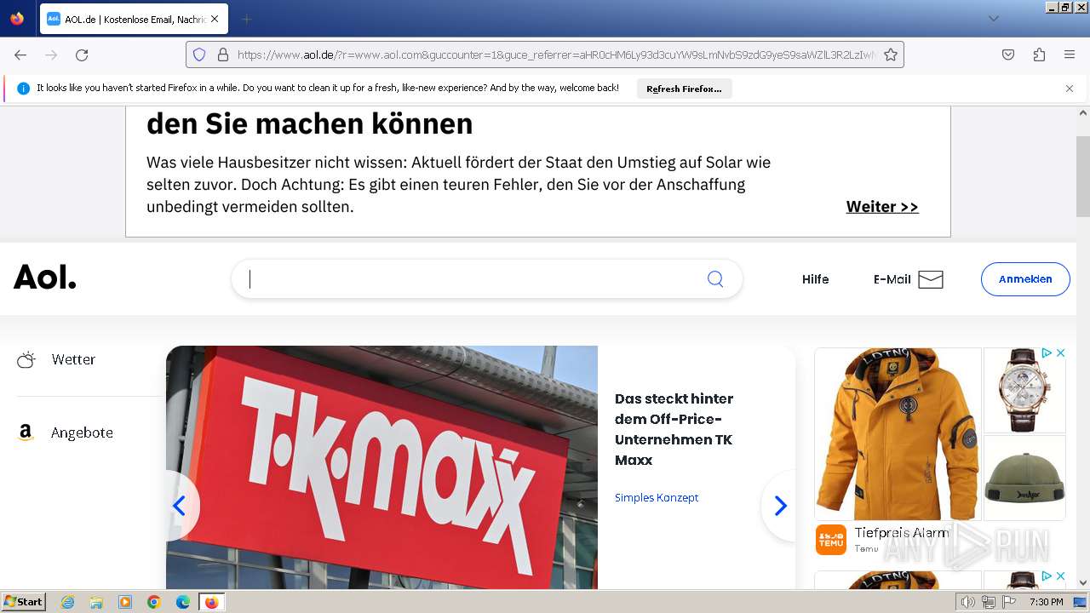Click the search magnifier icon
Screen dimensions: 1090x613
coord(715,279)
